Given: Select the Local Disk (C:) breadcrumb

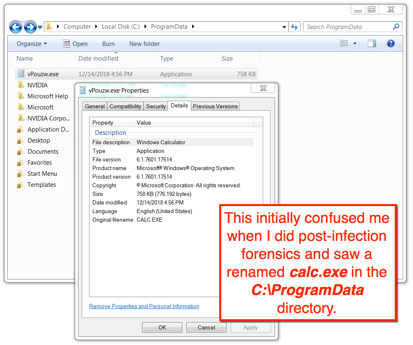Looking at the screenshot, I should pos(121,27).
